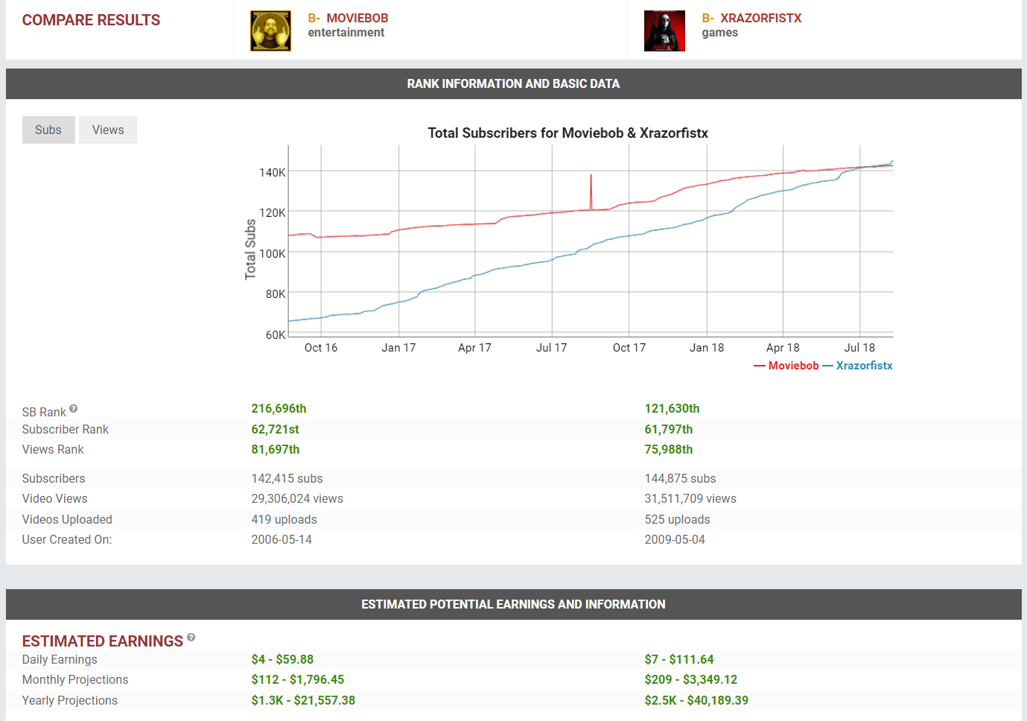Open the Estimated Earnings help icon
Image resolution: width=1027 pixels, height=721 pixels.
click(x=191, y=637)
